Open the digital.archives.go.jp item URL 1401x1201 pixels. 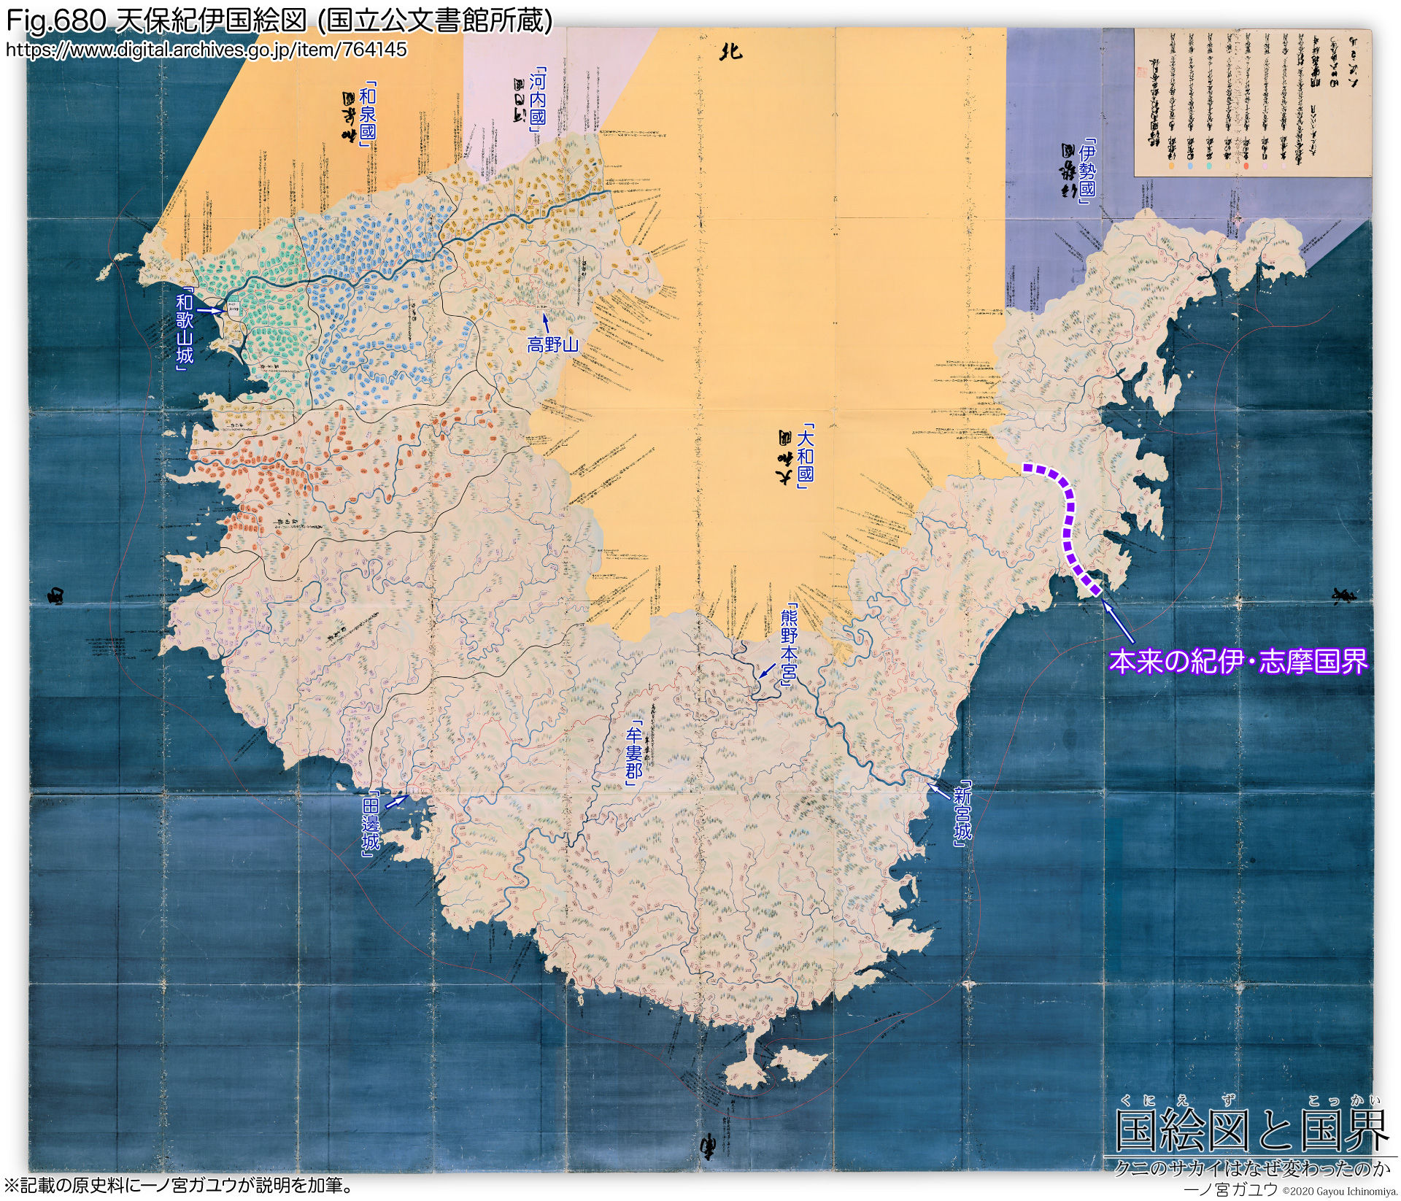207,50
